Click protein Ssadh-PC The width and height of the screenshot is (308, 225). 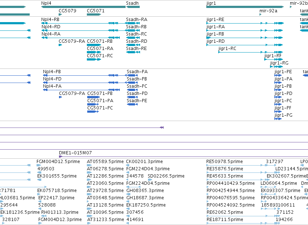[x=137, y=86]
